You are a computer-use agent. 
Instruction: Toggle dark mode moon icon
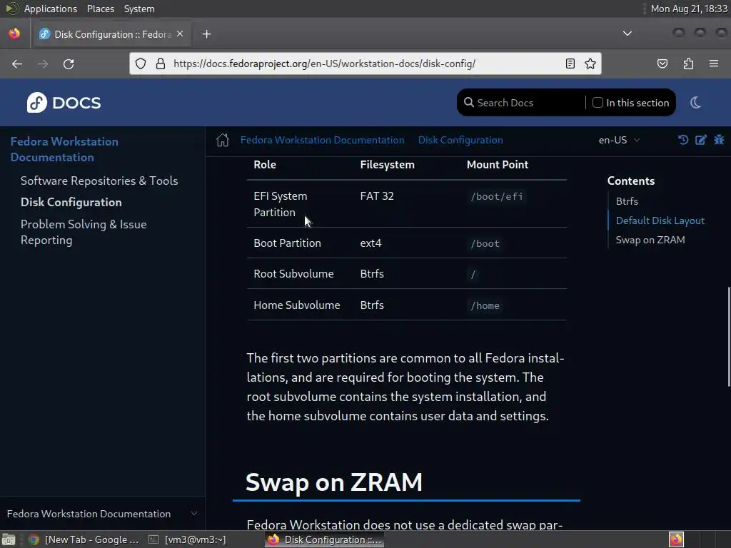pos(695,103)
